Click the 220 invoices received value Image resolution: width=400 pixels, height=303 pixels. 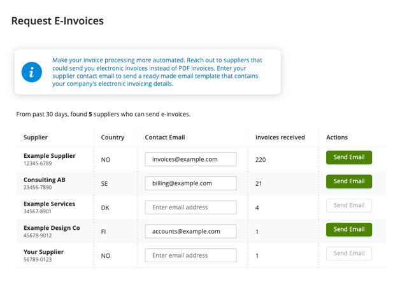261,160
